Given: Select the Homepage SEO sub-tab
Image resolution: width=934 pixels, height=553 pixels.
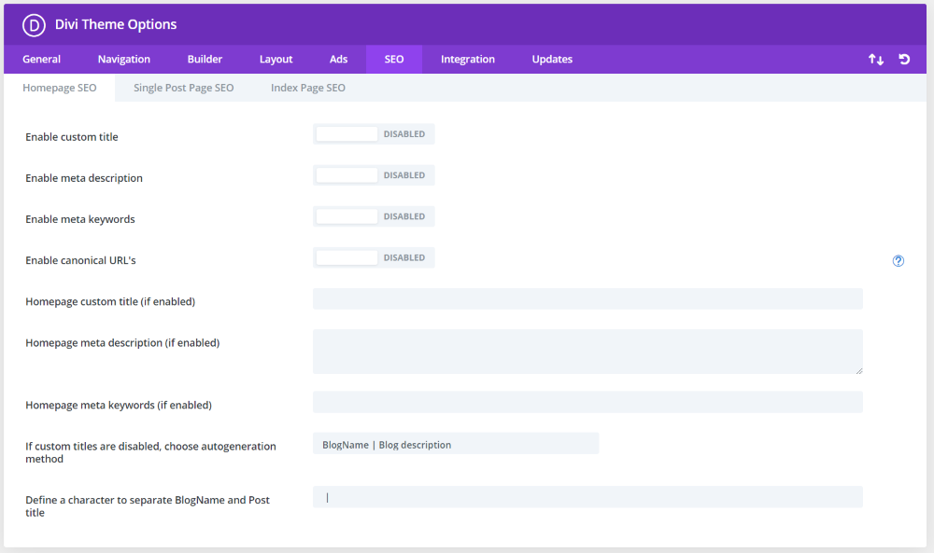Looking at the screenshot, I should 60,88.
